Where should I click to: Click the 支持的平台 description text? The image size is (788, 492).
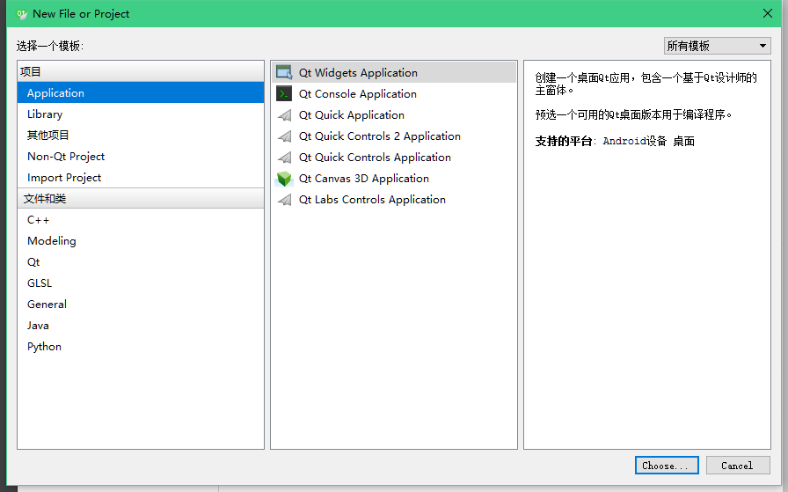[615, 142]
